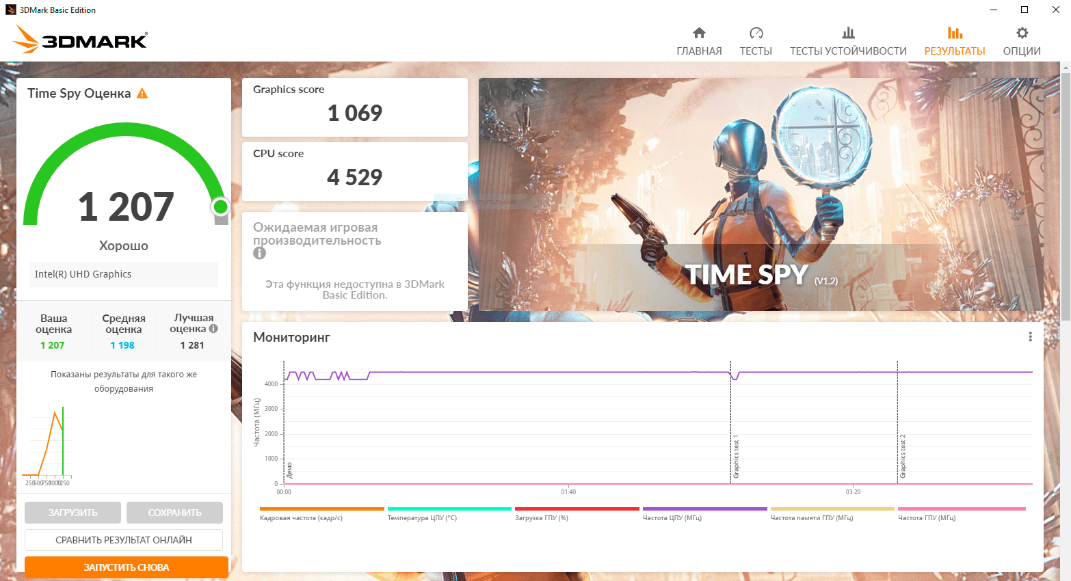Switch to the ГЛАВНАЯ tab
This screenshot has width=1071, height=581.
tap(699, 51)
